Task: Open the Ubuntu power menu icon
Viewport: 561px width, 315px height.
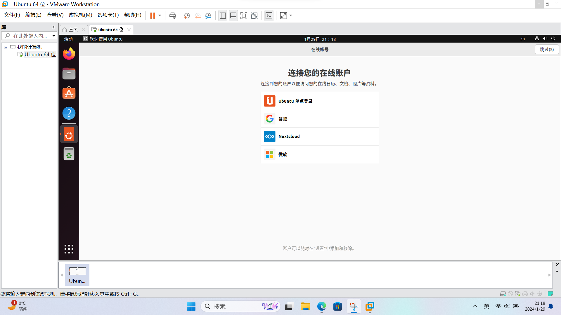Action: point(553,38)
